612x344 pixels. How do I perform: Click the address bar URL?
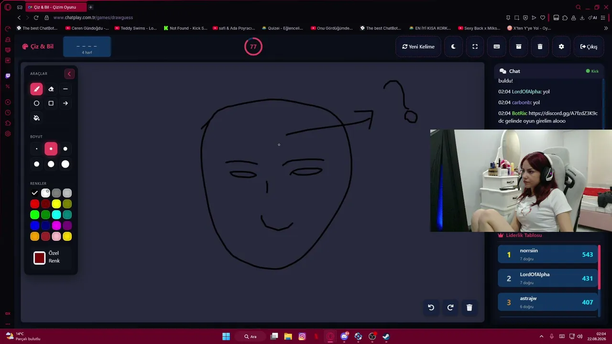click(x=93, y=18)
